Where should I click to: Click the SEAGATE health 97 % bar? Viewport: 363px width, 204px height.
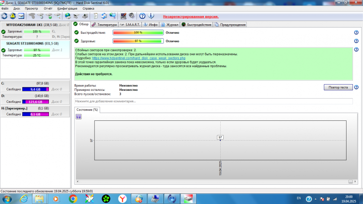(37, 50)
